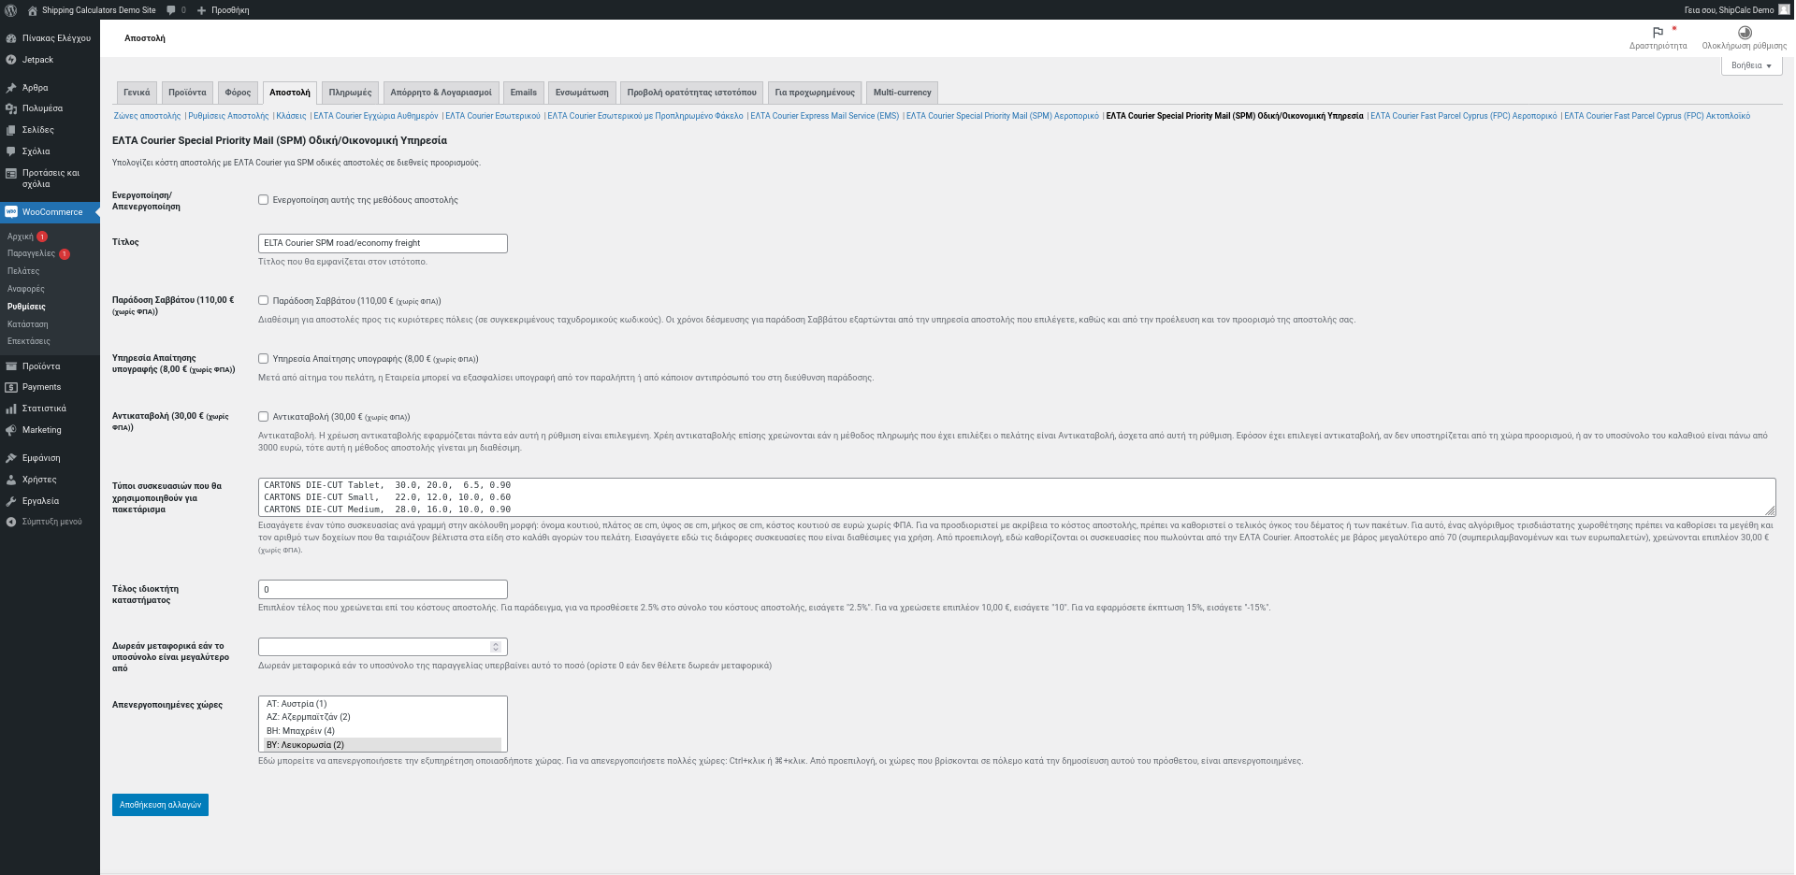Screen dimensions: 1796x875
Task: Click the Payments dollar icon
Action: pyautogui.click(x=11, y=387)
